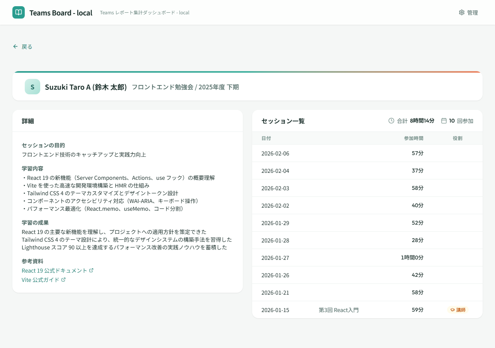Click the 講師 role badge

[x=458, y=310]
